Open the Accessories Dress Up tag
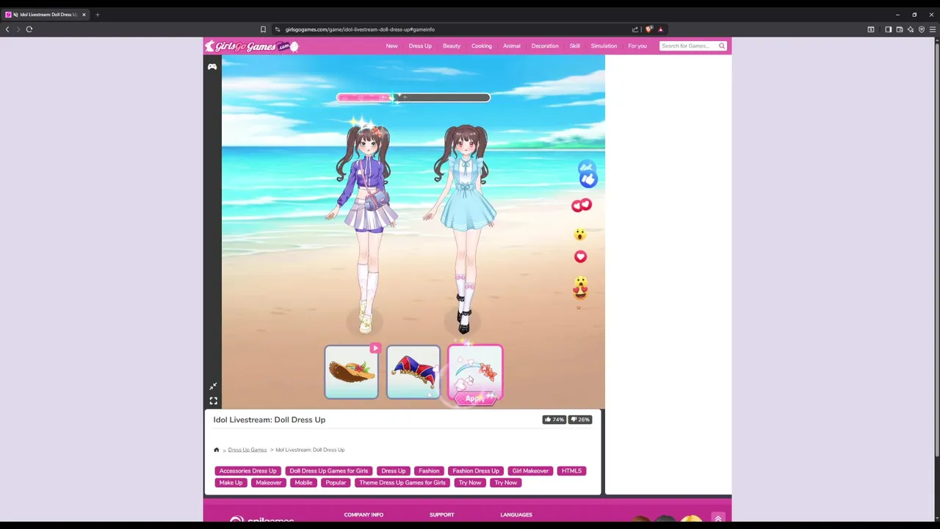Screen dimensions: 940x529 [248, 471]
